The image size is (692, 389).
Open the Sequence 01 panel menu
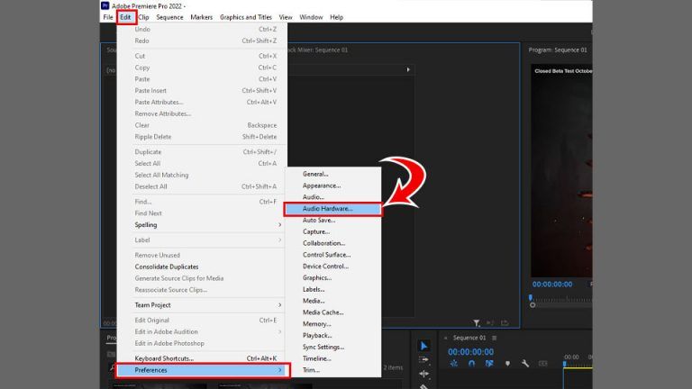[495, 338]
